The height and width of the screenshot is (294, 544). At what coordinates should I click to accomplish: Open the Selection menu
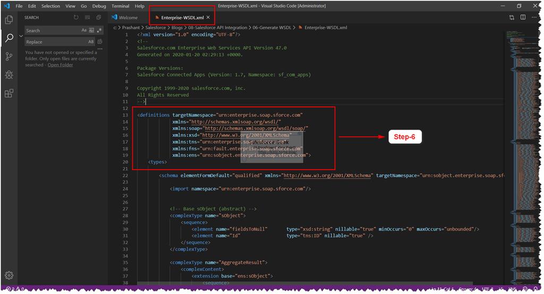coord(50,6)
